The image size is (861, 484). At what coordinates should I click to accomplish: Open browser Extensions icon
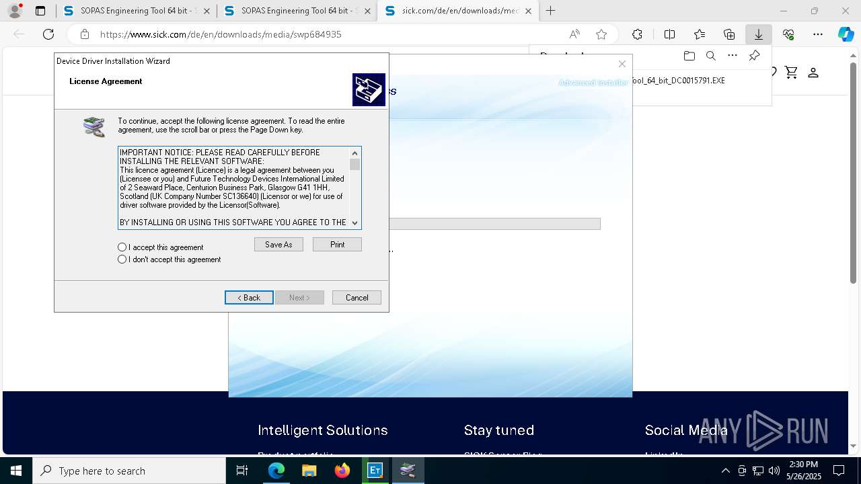point(637,34)
